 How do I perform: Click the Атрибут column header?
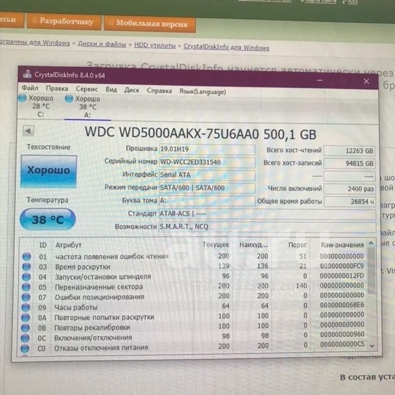click(x=68, y=245)
